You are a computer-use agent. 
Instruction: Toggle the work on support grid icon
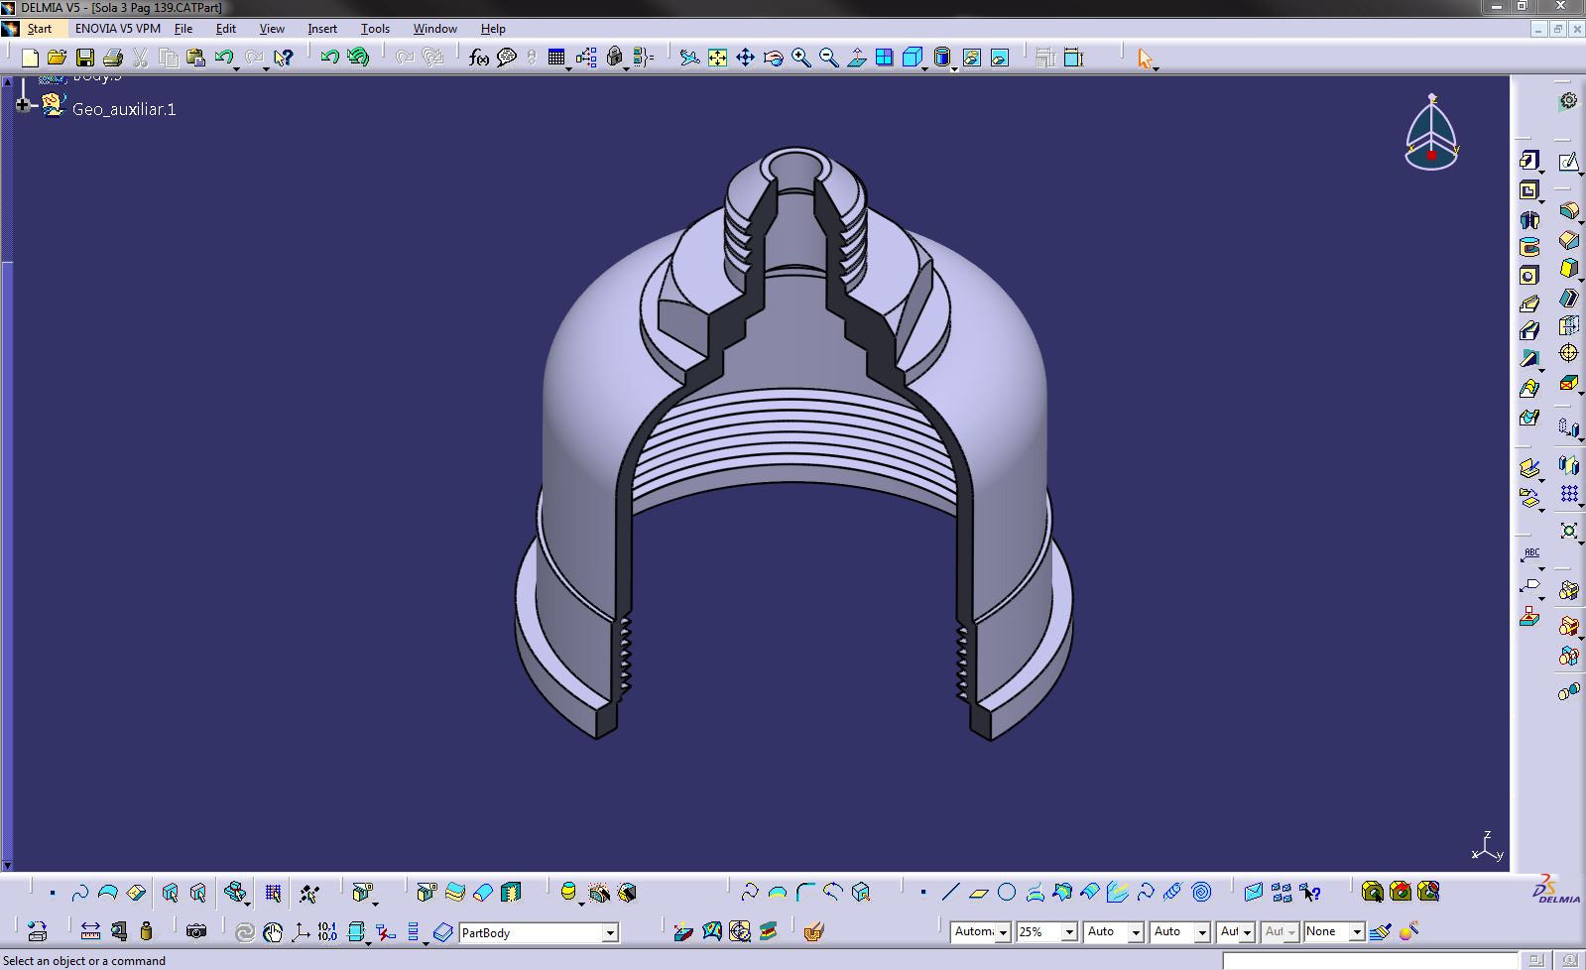pyautogui.click(x=273, y=893)
